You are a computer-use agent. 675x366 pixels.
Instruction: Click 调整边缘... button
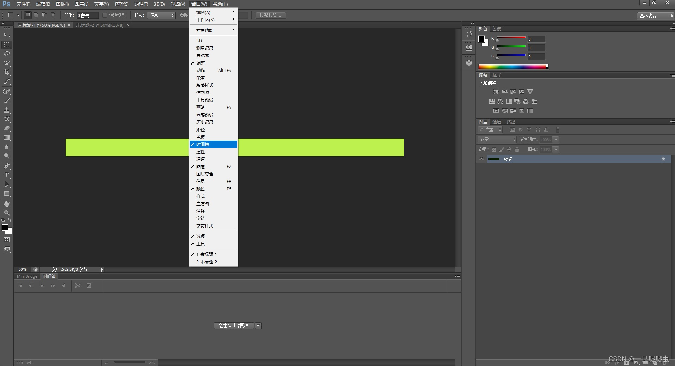(x=270, y=15)
